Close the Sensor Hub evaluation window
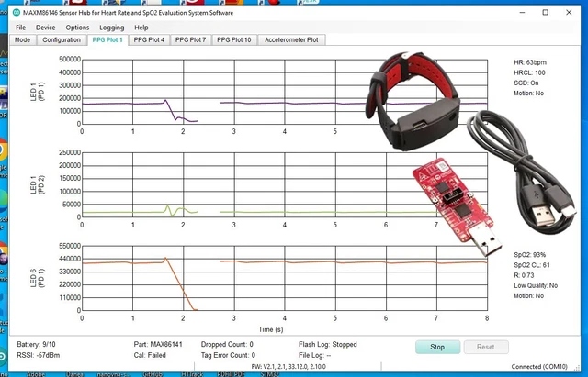The height and width of the screenshot is (377, 588). (x=571, y=13)
